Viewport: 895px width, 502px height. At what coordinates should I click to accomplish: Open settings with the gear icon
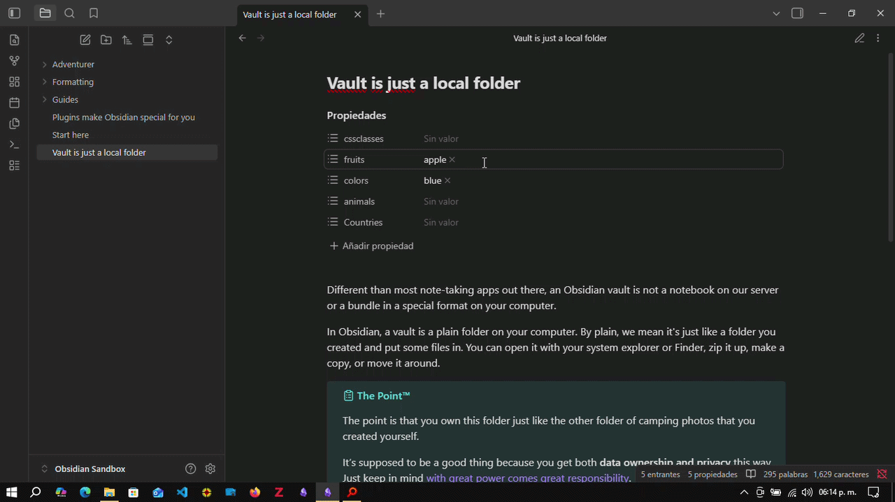[210, 468]
